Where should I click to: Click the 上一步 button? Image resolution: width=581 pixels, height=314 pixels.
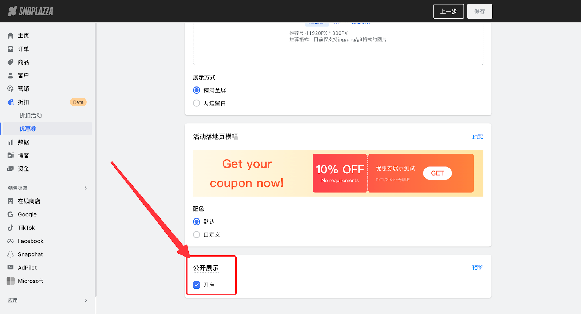click(x=448, y=11)
